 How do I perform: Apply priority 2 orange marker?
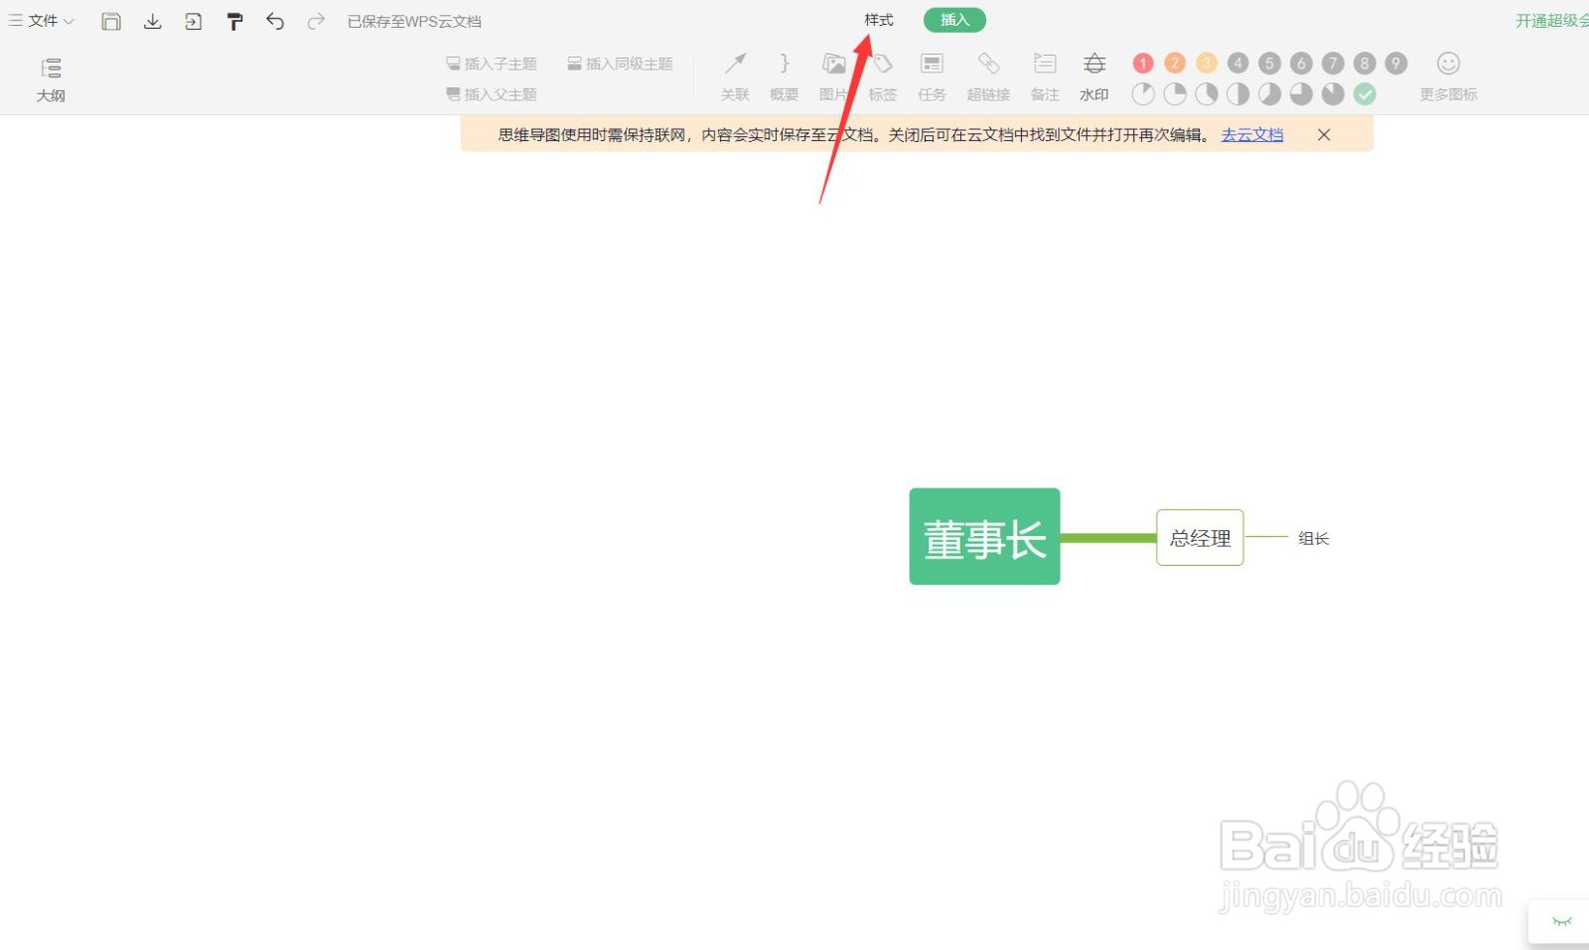point(1175,64)
